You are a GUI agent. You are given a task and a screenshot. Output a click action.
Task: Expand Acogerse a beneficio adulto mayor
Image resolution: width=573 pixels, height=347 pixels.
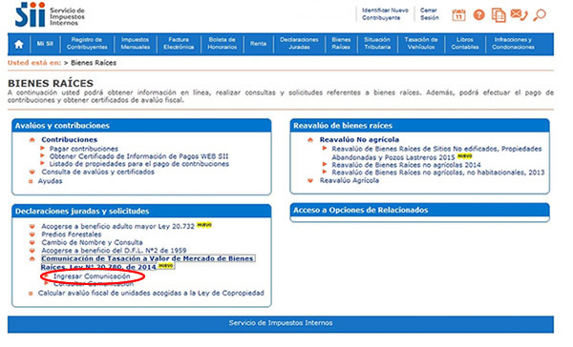117,226
